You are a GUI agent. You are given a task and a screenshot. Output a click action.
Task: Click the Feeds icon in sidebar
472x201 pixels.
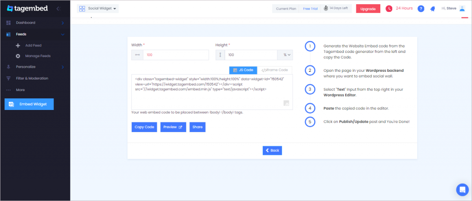8,34
